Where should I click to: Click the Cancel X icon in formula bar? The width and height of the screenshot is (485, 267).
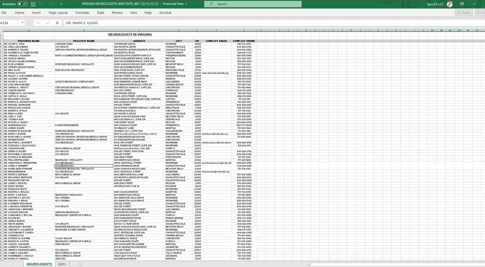point(38,23)
